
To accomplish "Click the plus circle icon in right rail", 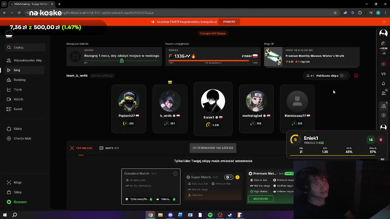I will (x=383, y=115).
